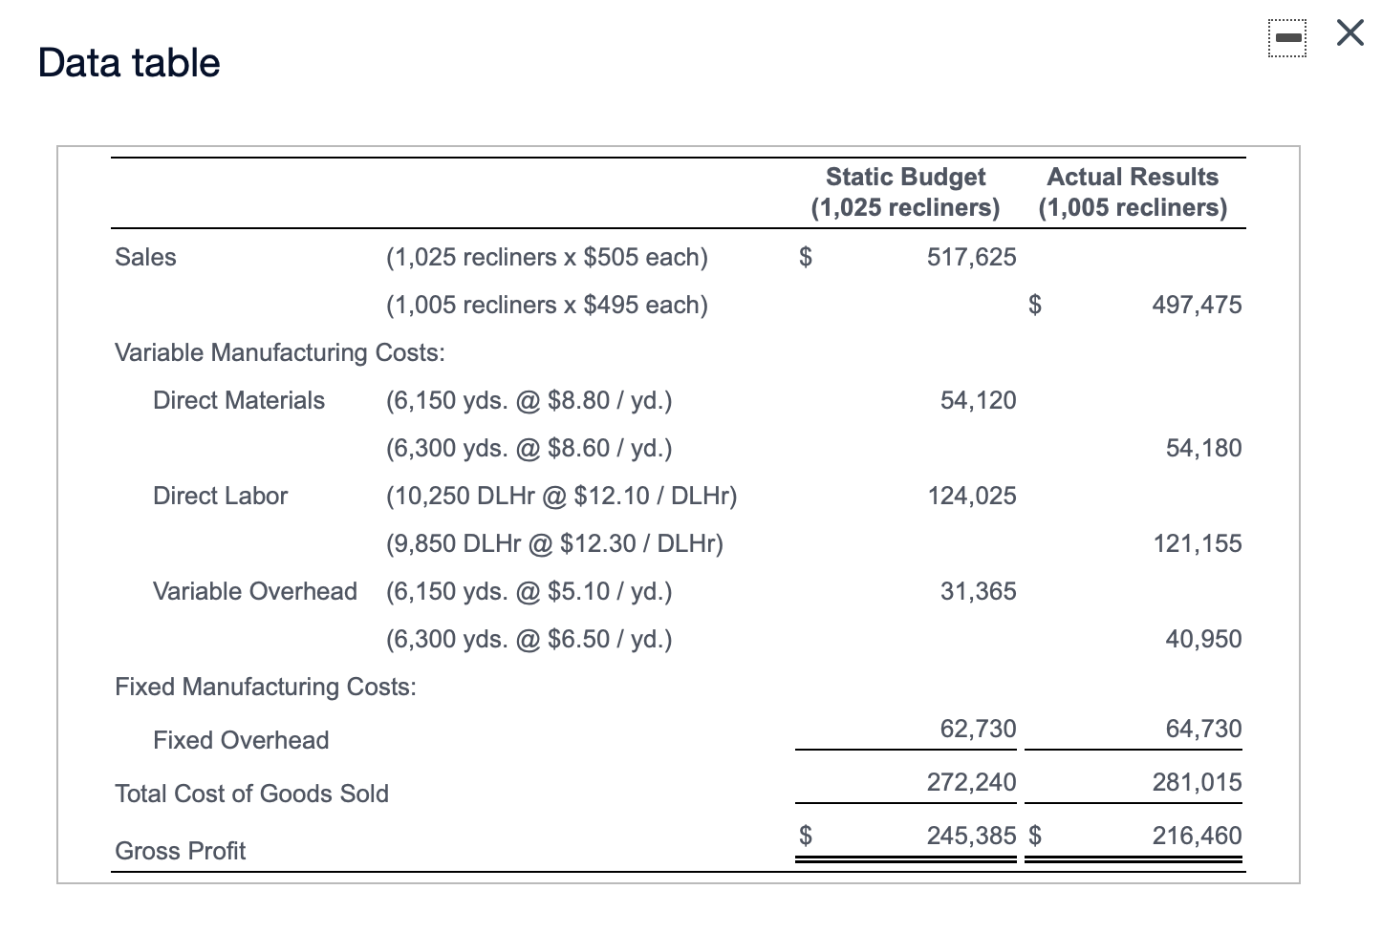Screen dimensions: 1382x932
Task: Select the 'Variable Overhead' row label
Action: pyautogui.click(x=255, y=591)
